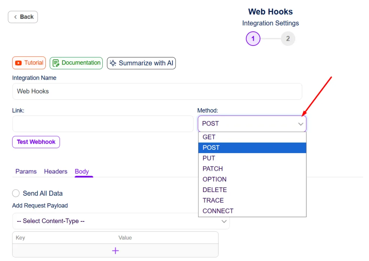
Task: Click the left chevron icon in Back
Action: pyautogui.click(x=15, y=17)
